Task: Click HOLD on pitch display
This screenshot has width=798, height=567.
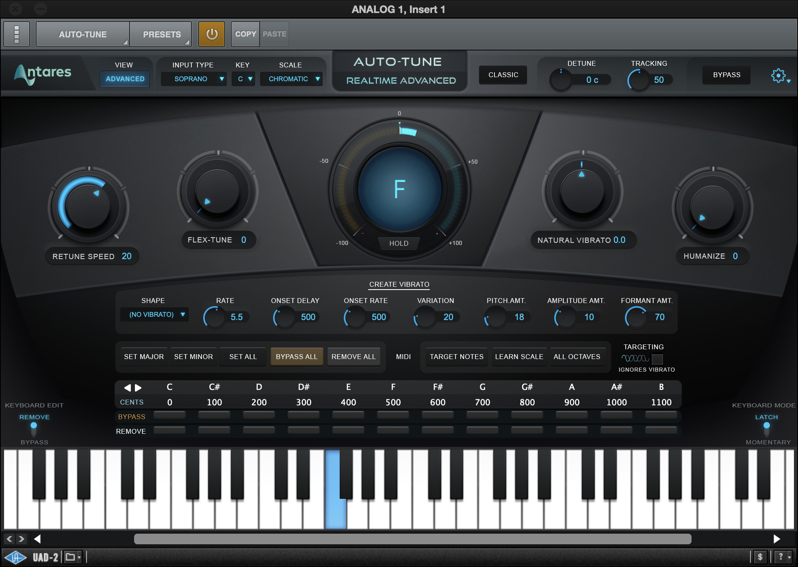Action: [399, 243]
